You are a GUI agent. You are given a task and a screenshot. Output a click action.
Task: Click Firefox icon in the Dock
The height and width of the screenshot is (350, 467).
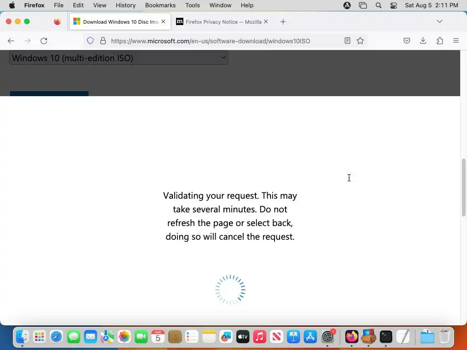(352, 337)
